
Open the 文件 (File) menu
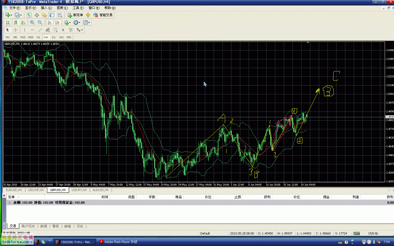(x=15, y=8)
